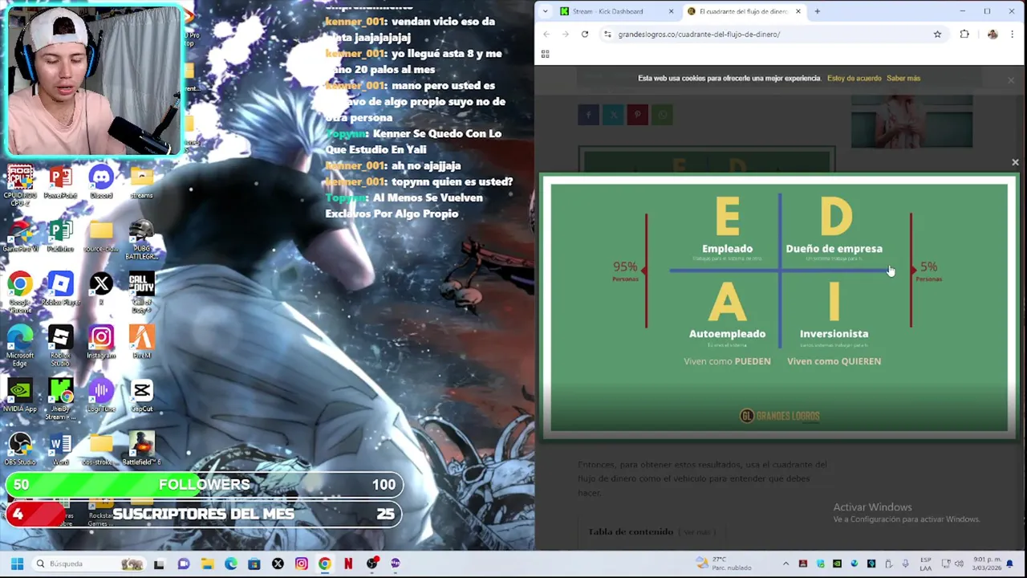Close the Kick Dashboard tab
Image resolution: width=1027 pixels, height=578 pixels.
click(671, 11)
